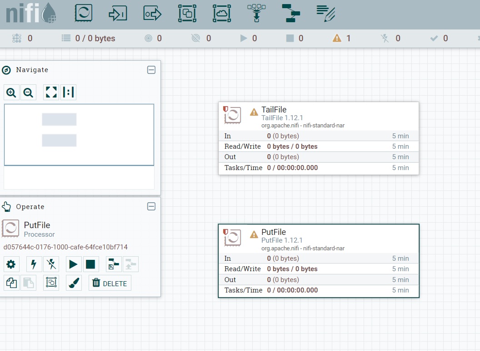This screenshot has width=480, height=351.
Task: Show canvas at actual size
Action: pos(68,92)
